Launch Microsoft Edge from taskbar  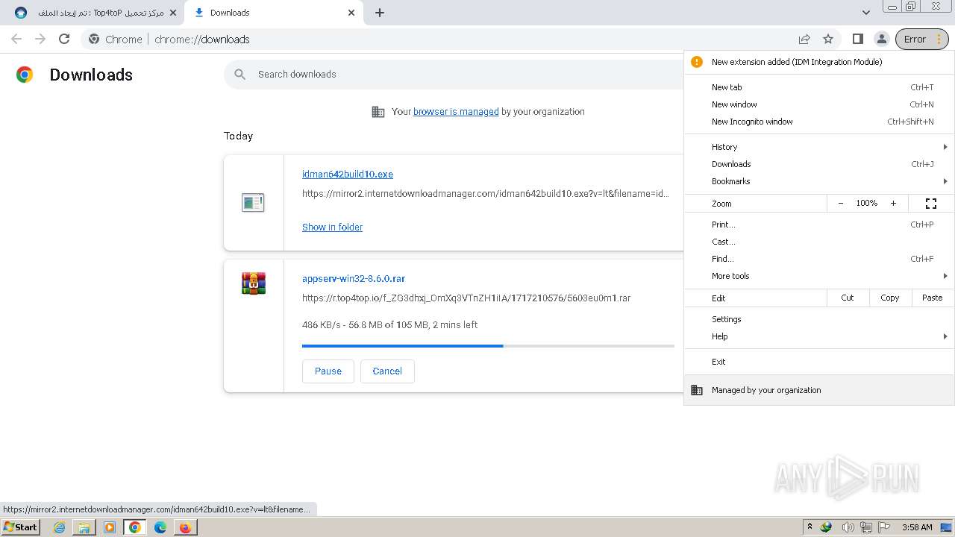(160, 527)
